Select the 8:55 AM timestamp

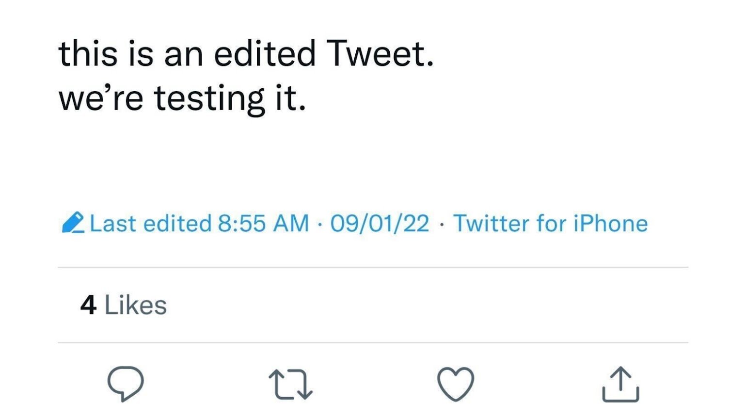pyautogui.click(x=264, y=224)
